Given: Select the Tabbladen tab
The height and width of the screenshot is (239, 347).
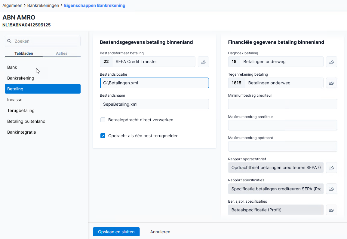Looking at the screenshot, I should tap(24, 53).
